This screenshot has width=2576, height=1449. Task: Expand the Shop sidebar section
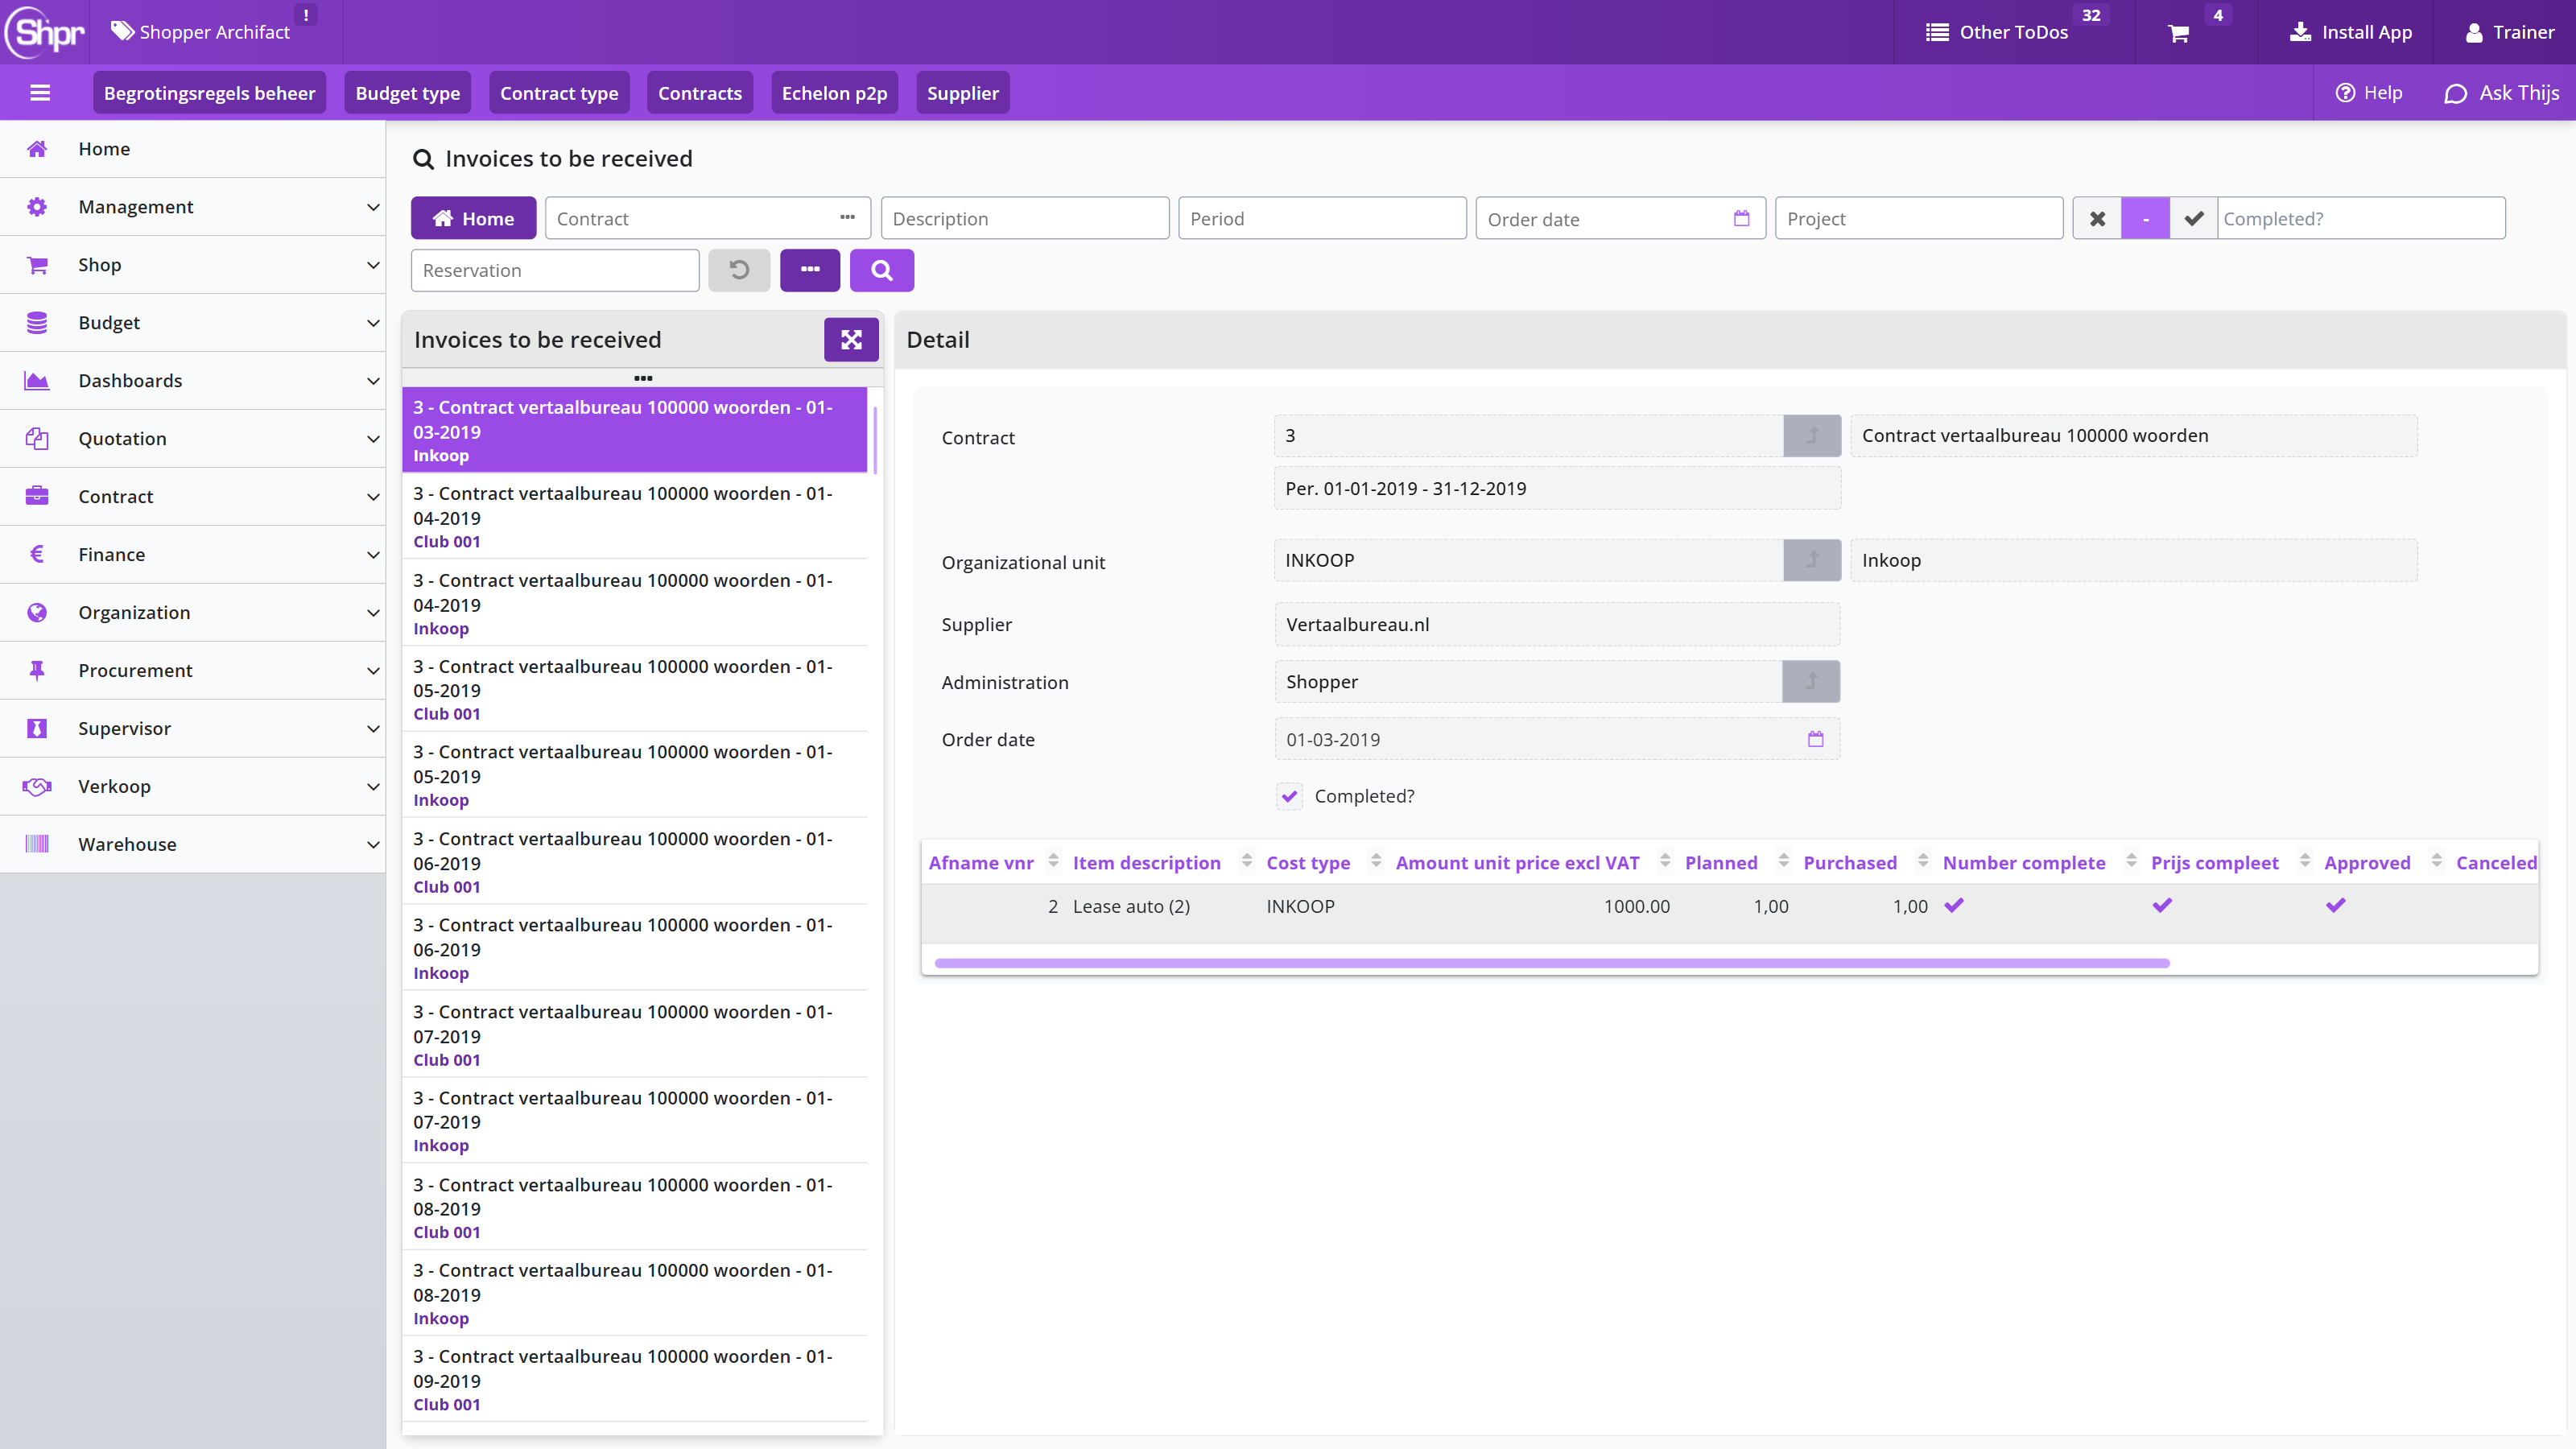tap(192, 265)
